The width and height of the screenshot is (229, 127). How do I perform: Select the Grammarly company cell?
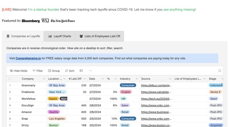28,85
